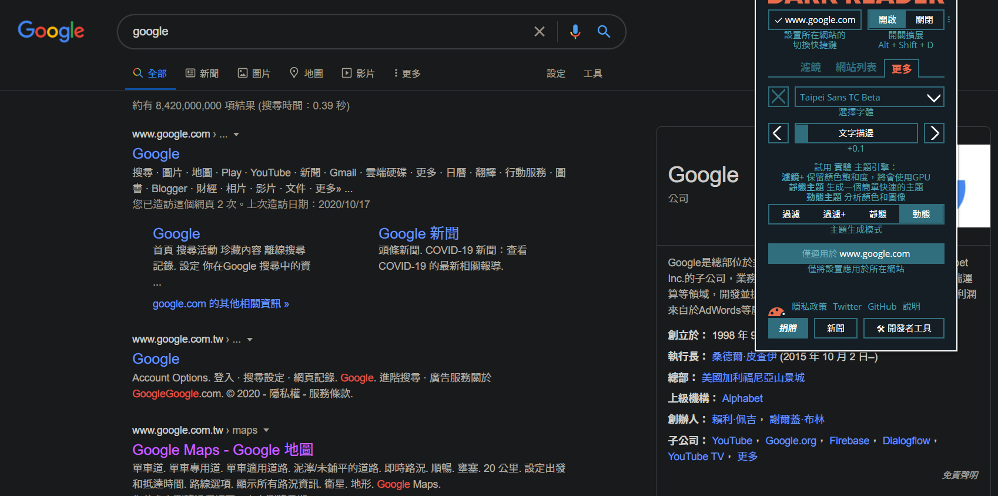Expand options arrow next to www.google.com.tw result
998x496 pixels.
pos(250,340)
